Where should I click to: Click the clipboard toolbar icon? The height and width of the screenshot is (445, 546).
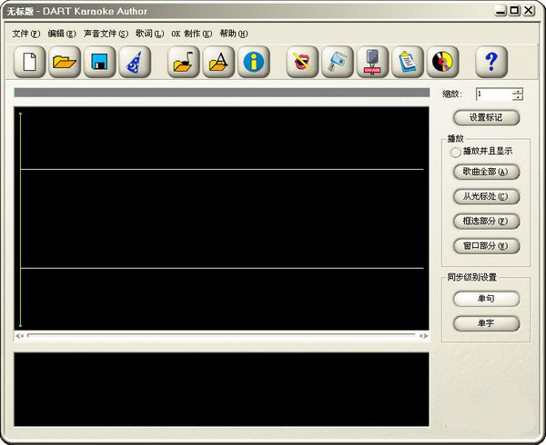(408, 62)
